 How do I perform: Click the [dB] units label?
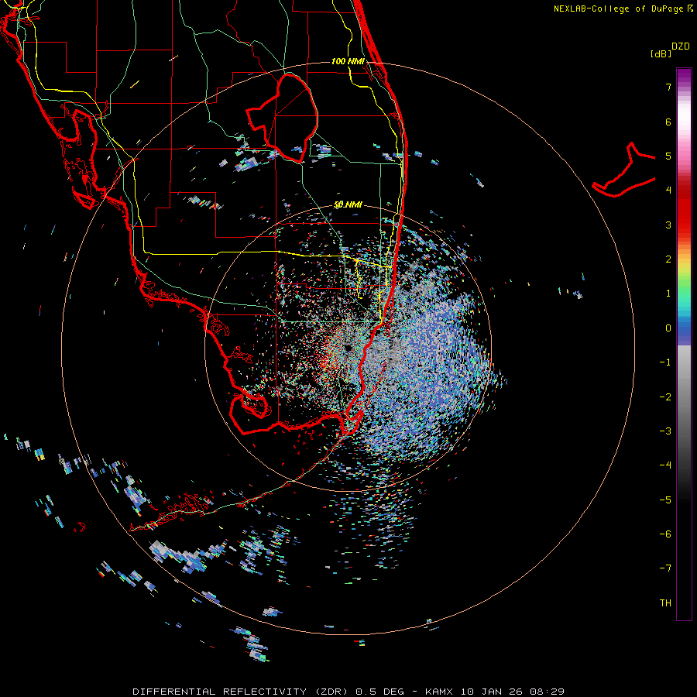click(x=661, y=53)
